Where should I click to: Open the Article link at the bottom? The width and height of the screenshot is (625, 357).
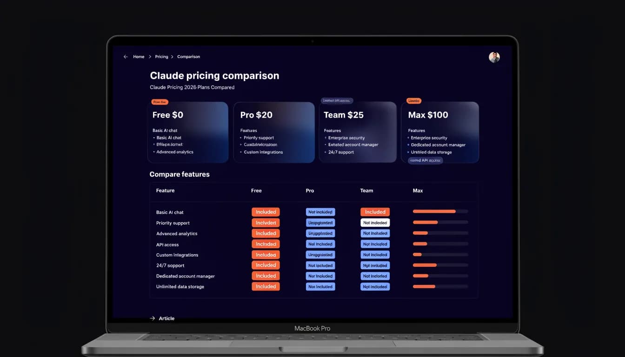[166, 318]
